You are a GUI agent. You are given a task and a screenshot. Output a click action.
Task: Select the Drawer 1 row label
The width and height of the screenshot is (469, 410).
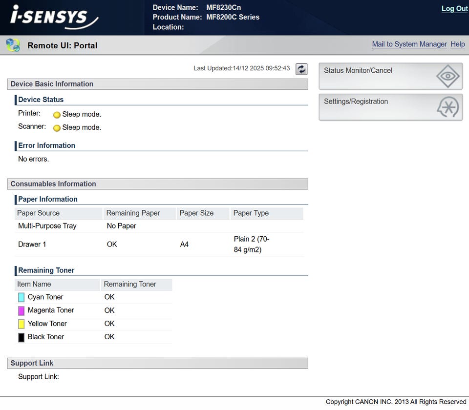(32, 245)
